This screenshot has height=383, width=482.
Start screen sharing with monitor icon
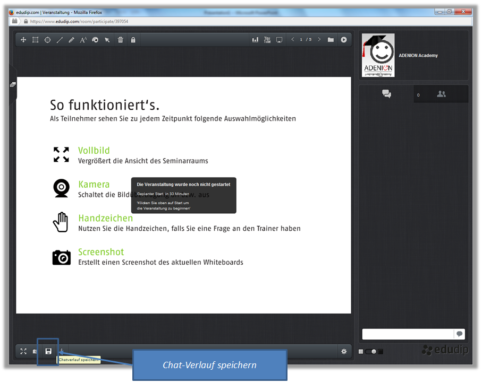point(280,40)
